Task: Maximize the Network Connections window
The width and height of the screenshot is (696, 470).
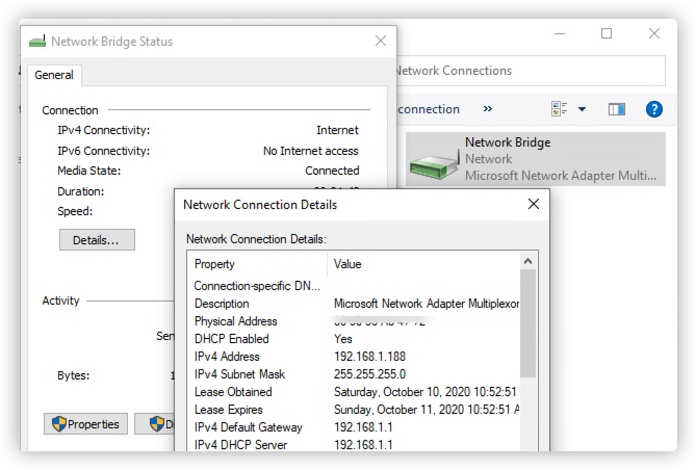Action: tap(607, 34)
